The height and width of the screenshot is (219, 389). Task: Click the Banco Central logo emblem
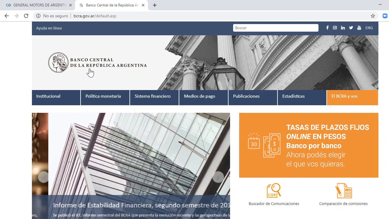pyautogui.click(x=58, y=62)
